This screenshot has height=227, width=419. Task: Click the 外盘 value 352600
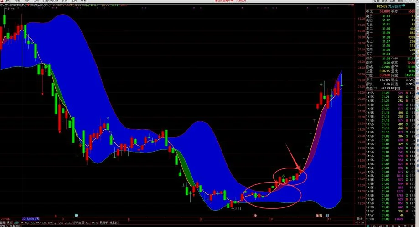(x=385, y=75)
